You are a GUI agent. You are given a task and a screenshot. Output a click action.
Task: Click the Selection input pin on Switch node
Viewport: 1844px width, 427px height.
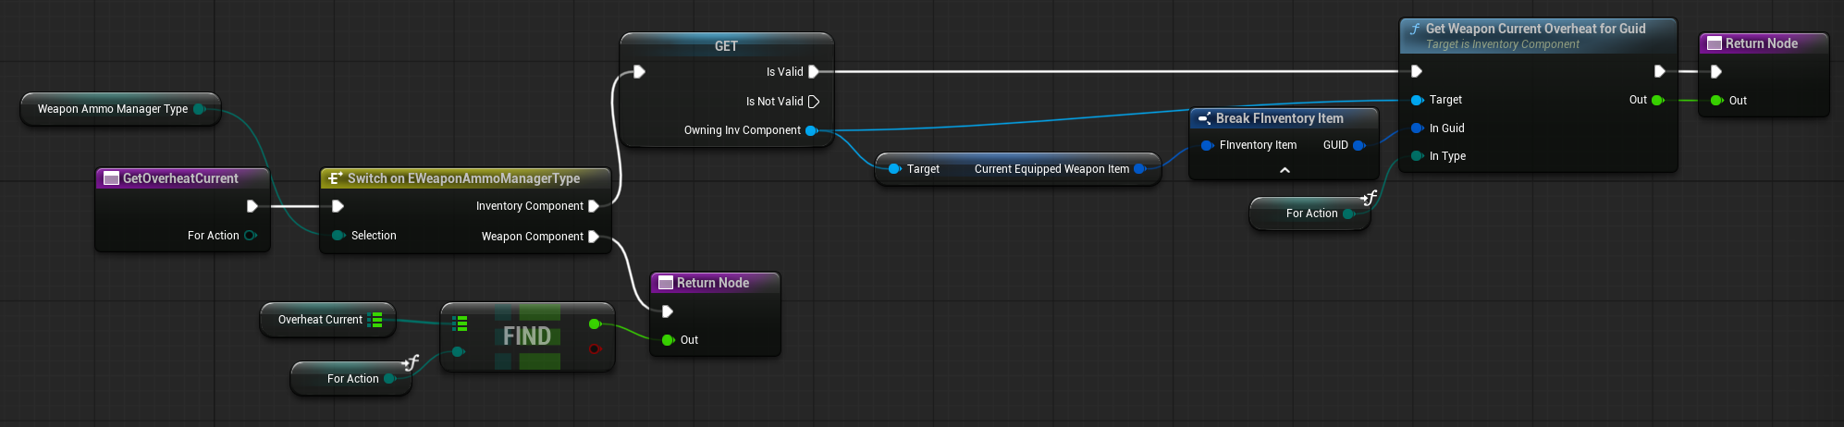tap(338, 236)
